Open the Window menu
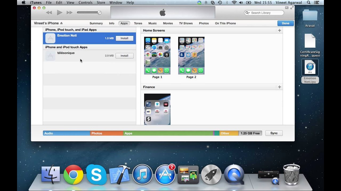The height and width of the screenshot is (191, 341). point(116,2)
